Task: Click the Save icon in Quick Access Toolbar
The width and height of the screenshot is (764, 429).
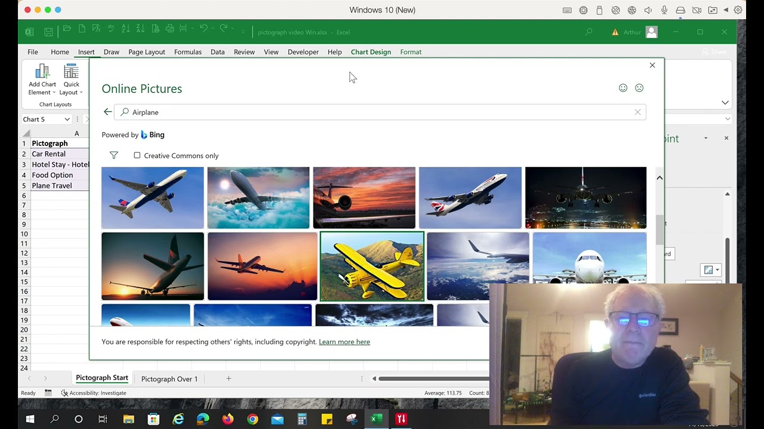Action: (48, 32)
